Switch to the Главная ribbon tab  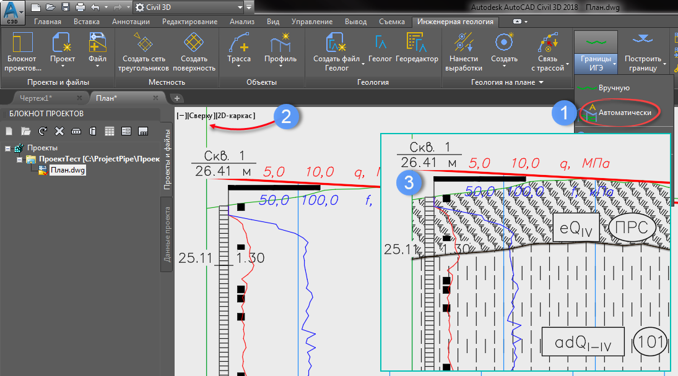(x=48, y=22)
